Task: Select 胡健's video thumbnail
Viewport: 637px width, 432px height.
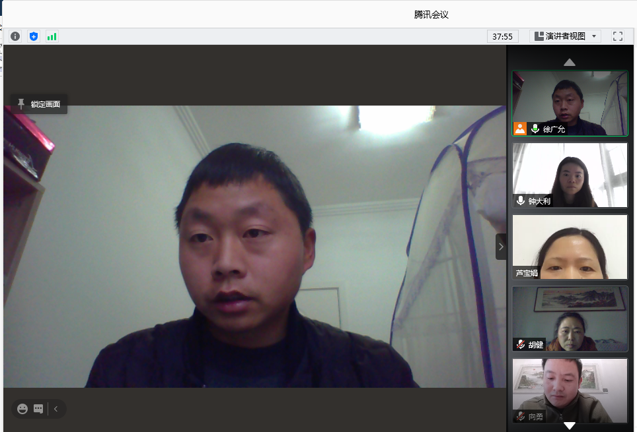Action: [x=570, y=319]
